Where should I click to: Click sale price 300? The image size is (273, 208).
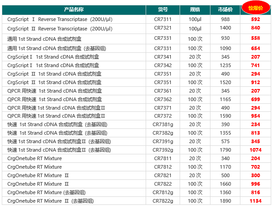pyautogui.click(x=256, y=176)
